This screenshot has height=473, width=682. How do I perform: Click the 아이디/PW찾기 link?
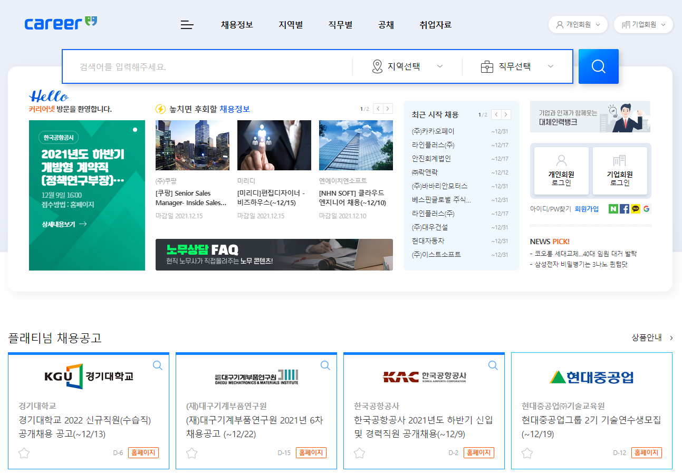(551, 209)
